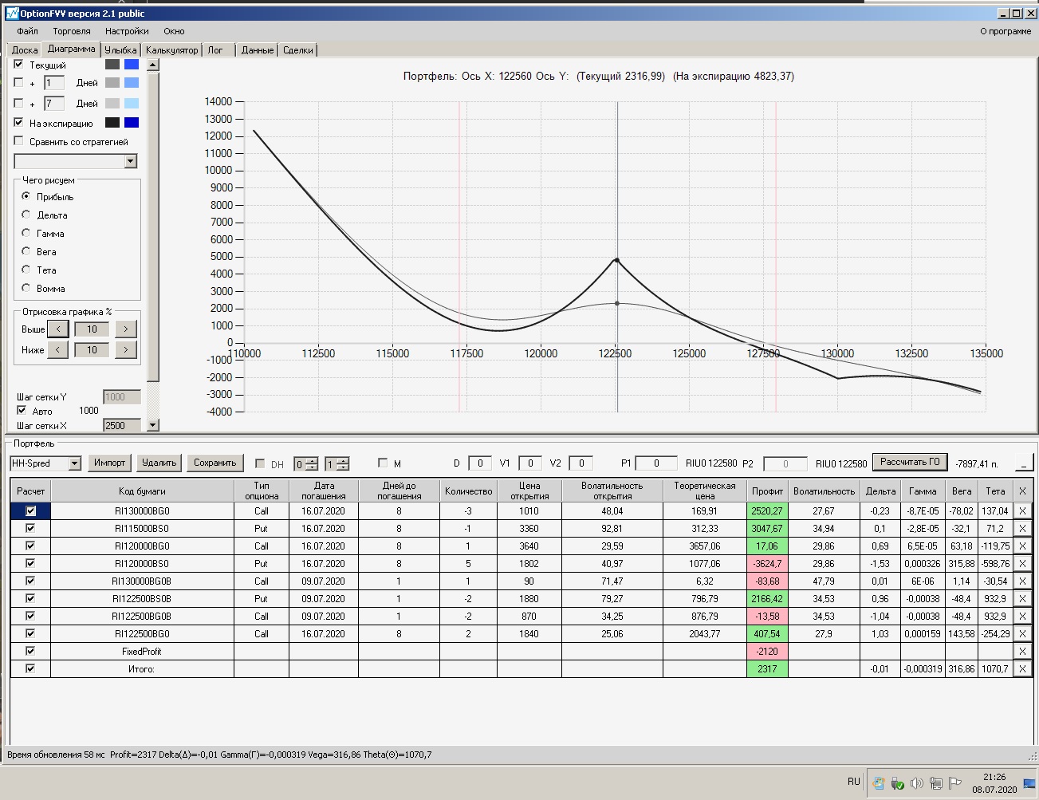Viewport: 1039px width, 800px height.
Task: Switch to the Улыбка tab
Action: 120,49
